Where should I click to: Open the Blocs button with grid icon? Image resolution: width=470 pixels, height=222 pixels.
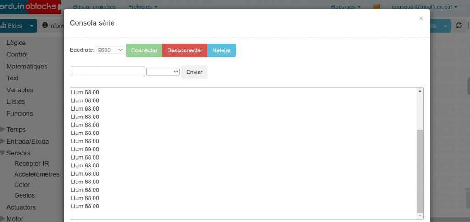(x=12, y=26)
